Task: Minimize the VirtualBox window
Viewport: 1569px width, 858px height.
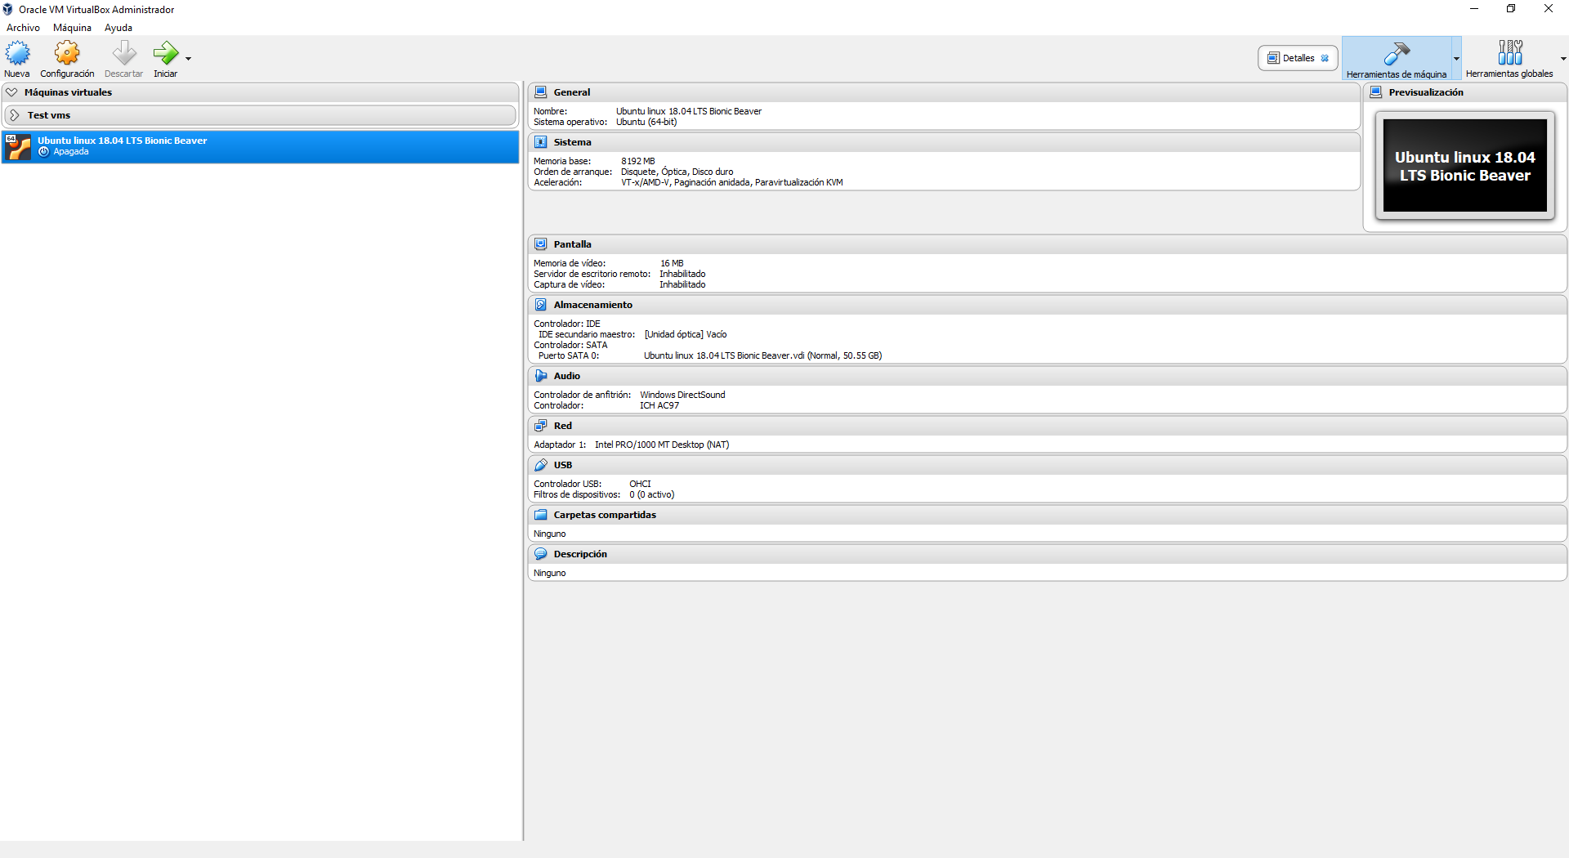Action: click(1474, 9)
